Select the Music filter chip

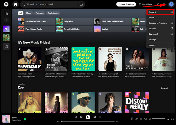point(29,13)
